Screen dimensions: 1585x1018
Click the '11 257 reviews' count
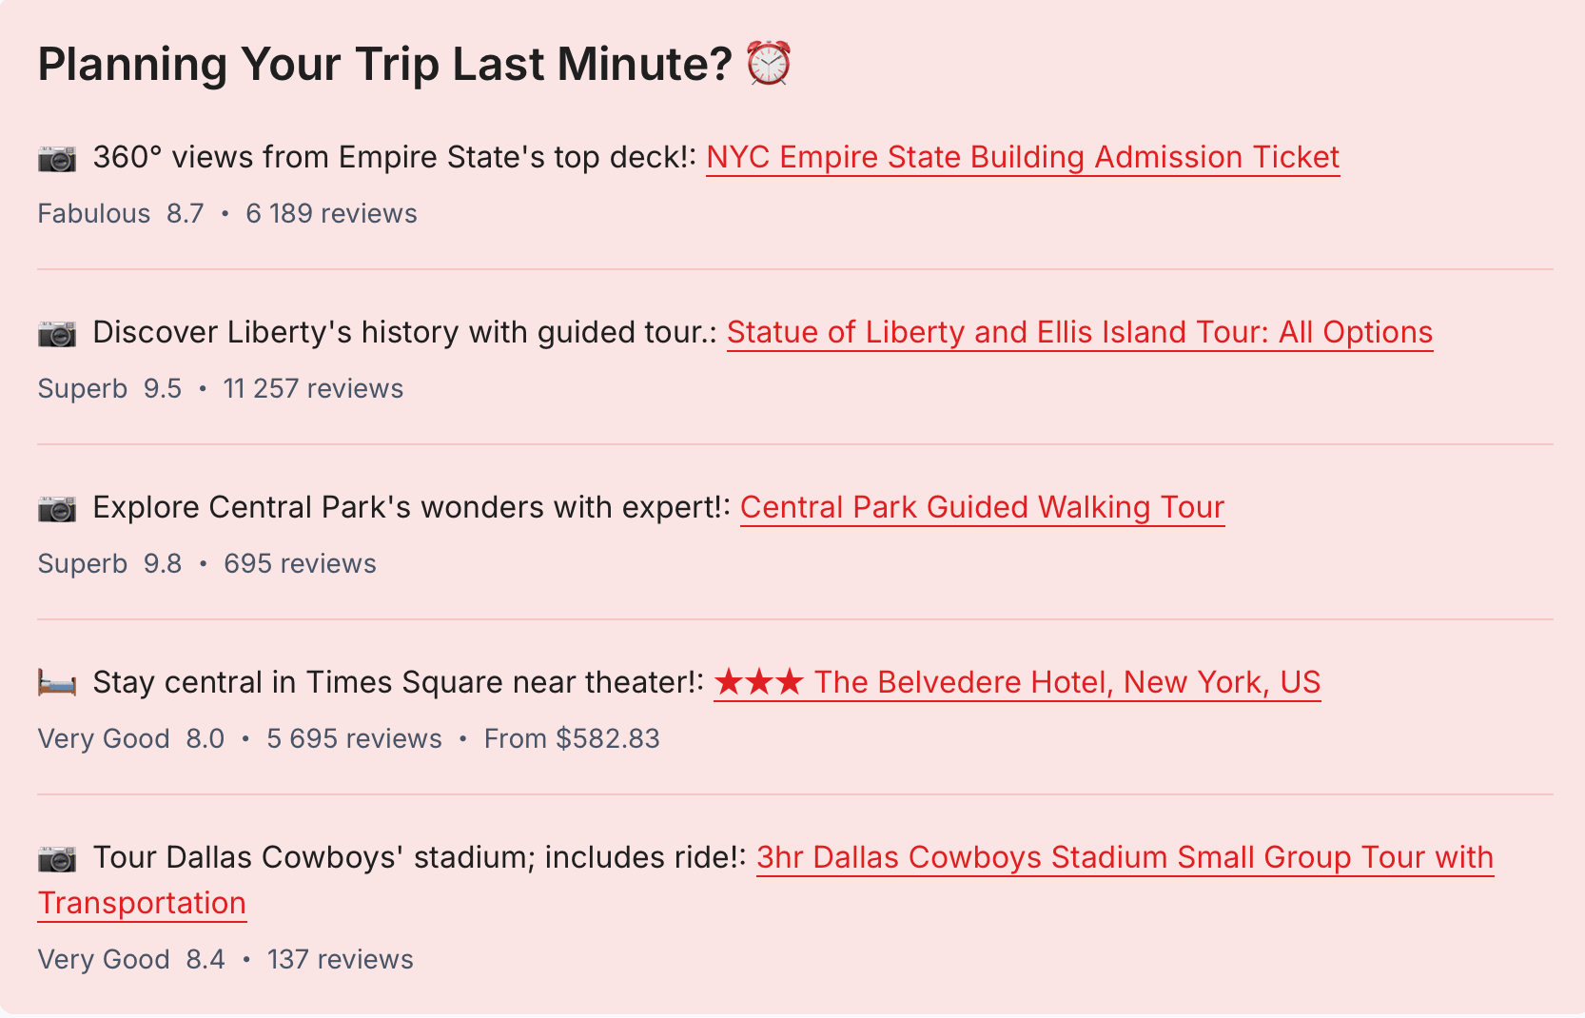(313, 388)
